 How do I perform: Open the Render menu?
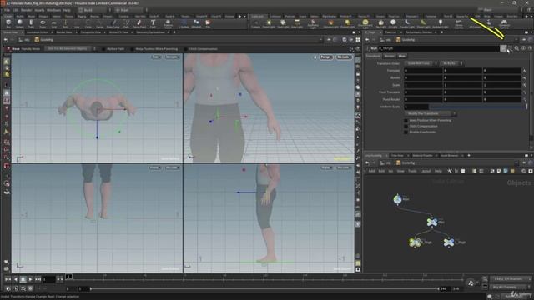click(26, 10)
